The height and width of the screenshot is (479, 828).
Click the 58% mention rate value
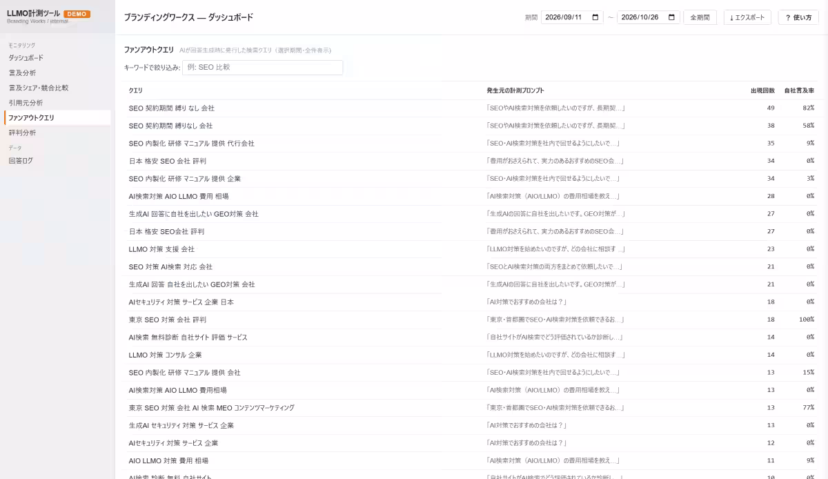(808, 126)
